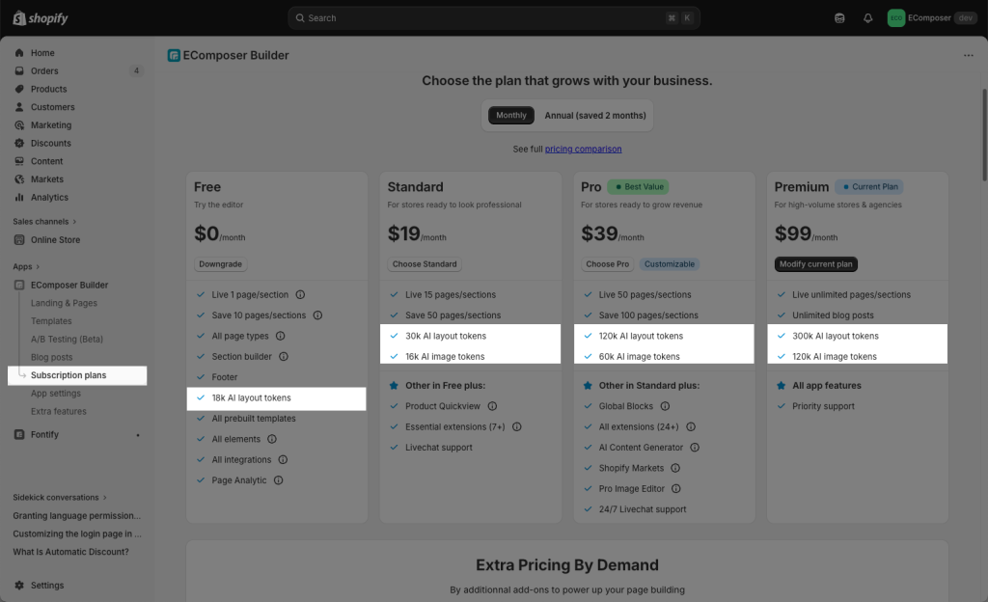Open the pricing comparison link
This screenshot has width=988, height=602.
[x=583, y=150]
